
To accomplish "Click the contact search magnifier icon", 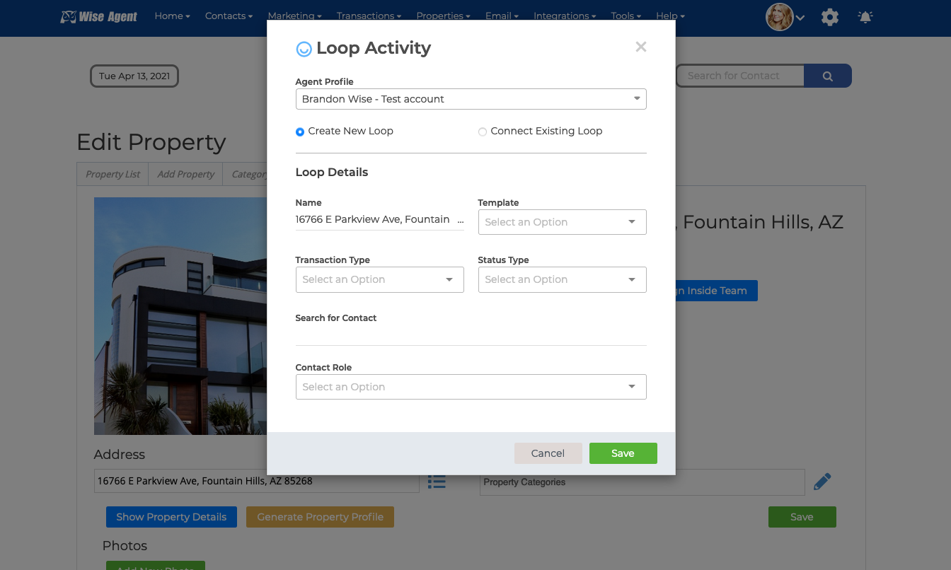I will [x=828, y=76].
